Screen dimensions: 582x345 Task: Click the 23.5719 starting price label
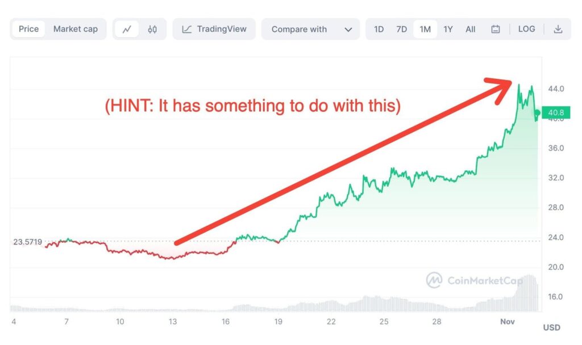pyautogui.click(x=28, y=242)
